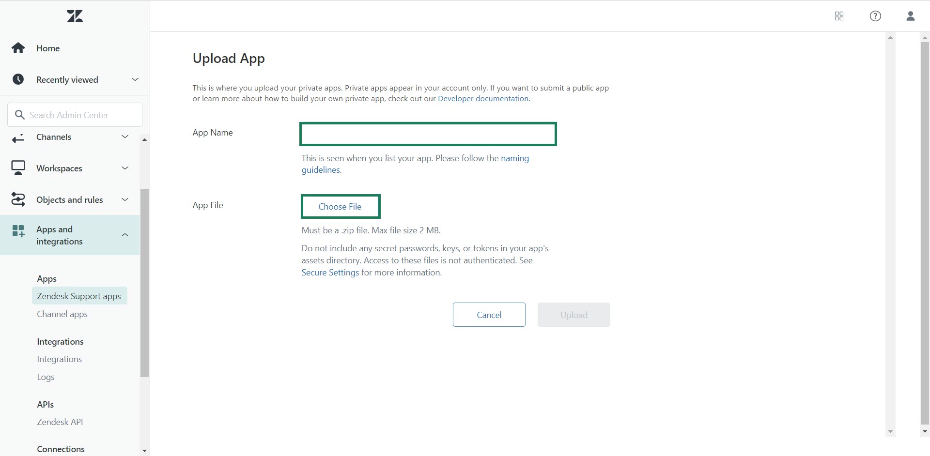The image size is (930, 456).
Task: Click the Zendesk logo icon
Action: [x=75, y=16]
